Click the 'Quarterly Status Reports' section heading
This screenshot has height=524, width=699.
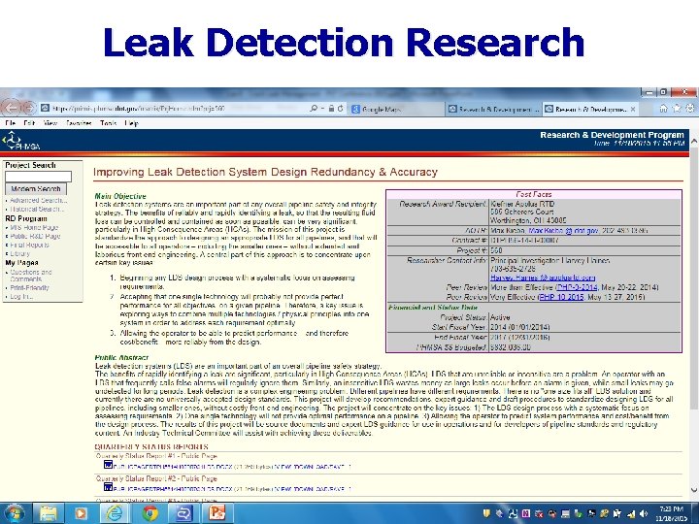151,446
